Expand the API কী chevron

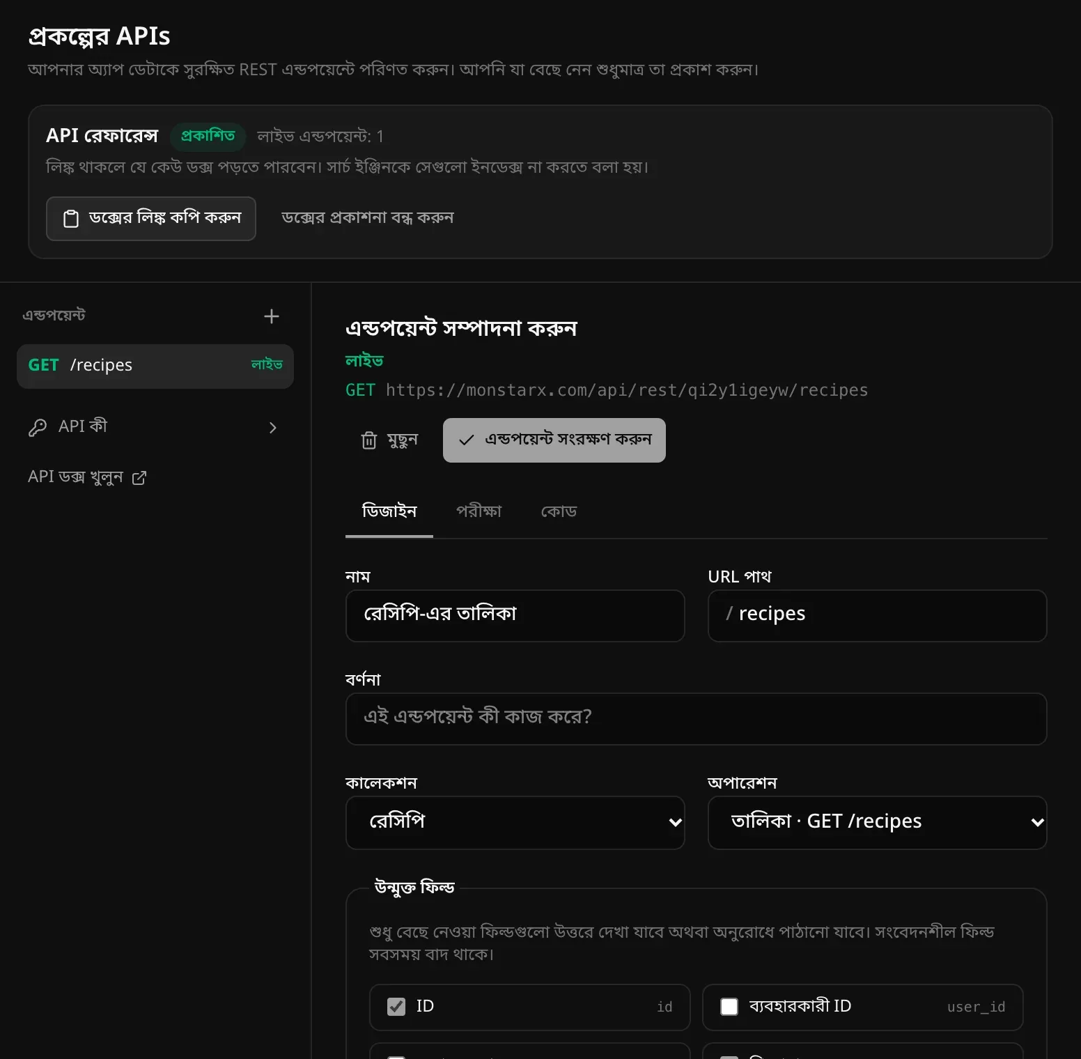(273, 428)
